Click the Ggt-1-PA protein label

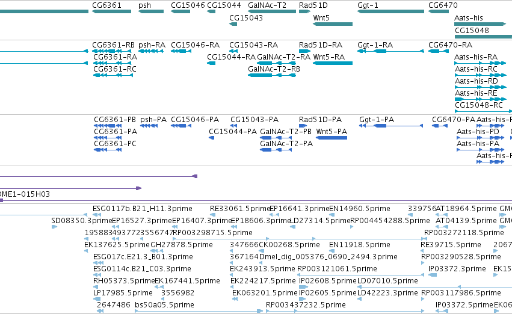[x=377, y=120]
